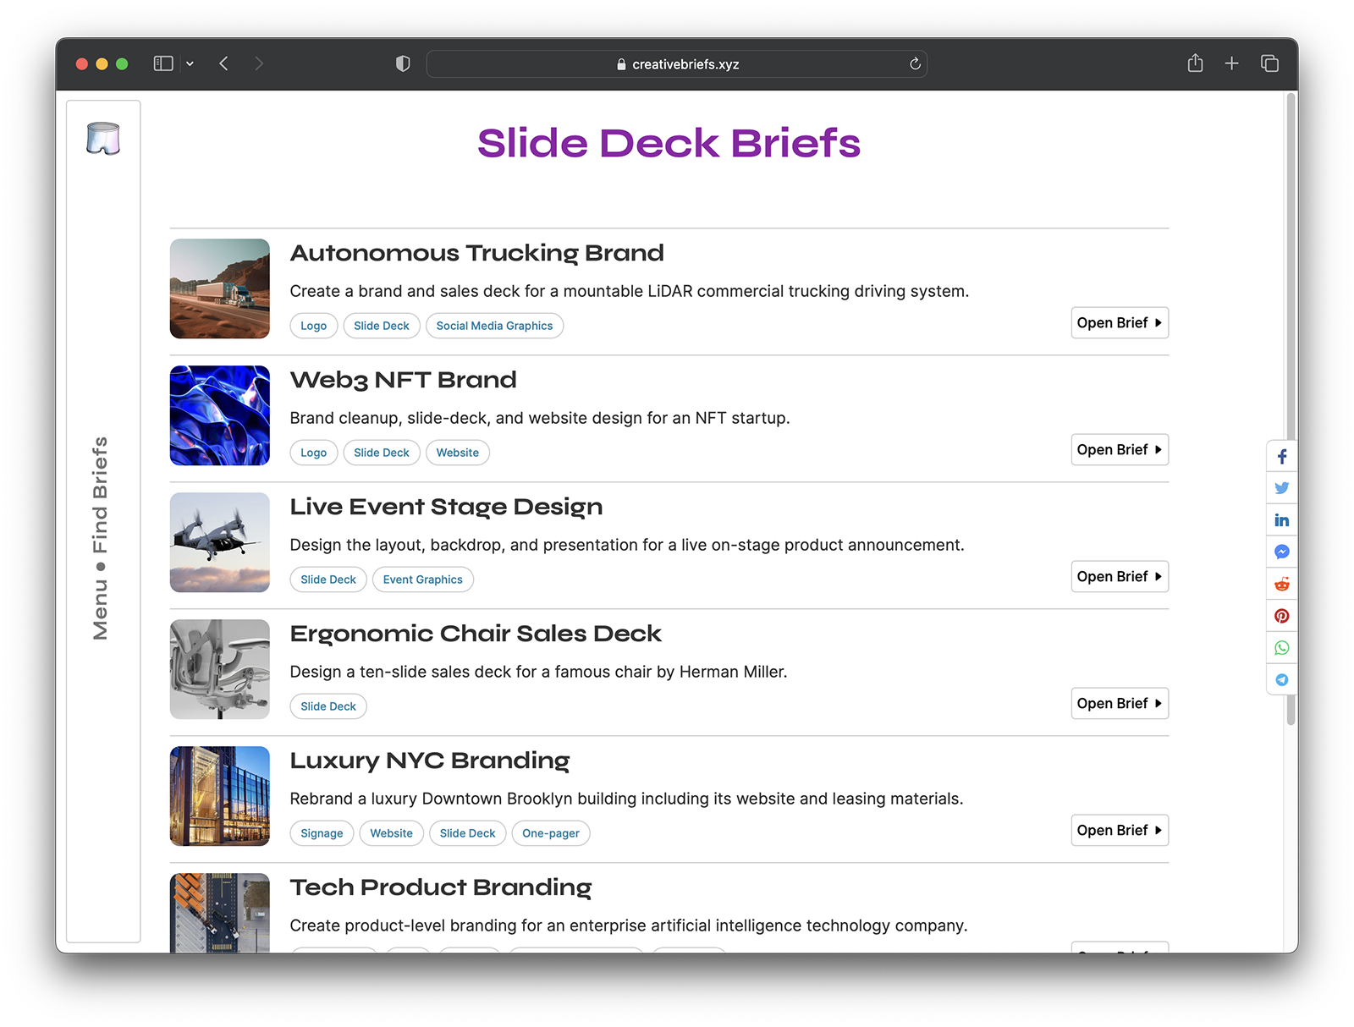Open Brief for Web3 NFT Brand

coord(1120,449)
